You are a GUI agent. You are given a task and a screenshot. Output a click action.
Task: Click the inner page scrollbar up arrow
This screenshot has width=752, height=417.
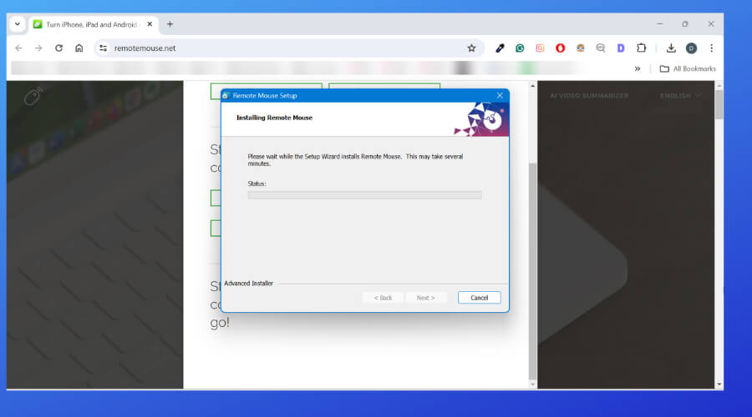click(x=532, y=86)
